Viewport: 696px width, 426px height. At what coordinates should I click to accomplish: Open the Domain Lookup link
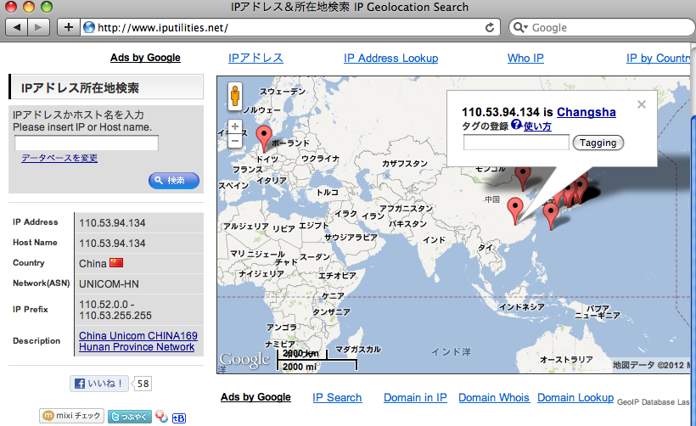point(575,398)
